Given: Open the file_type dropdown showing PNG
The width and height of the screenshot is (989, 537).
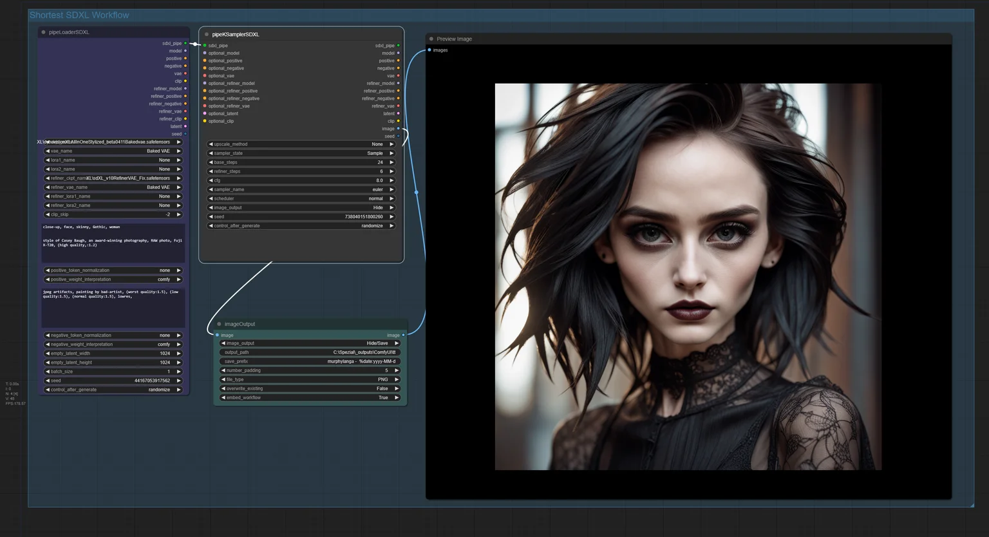Looking at the screenshot, I should [310, 379].
